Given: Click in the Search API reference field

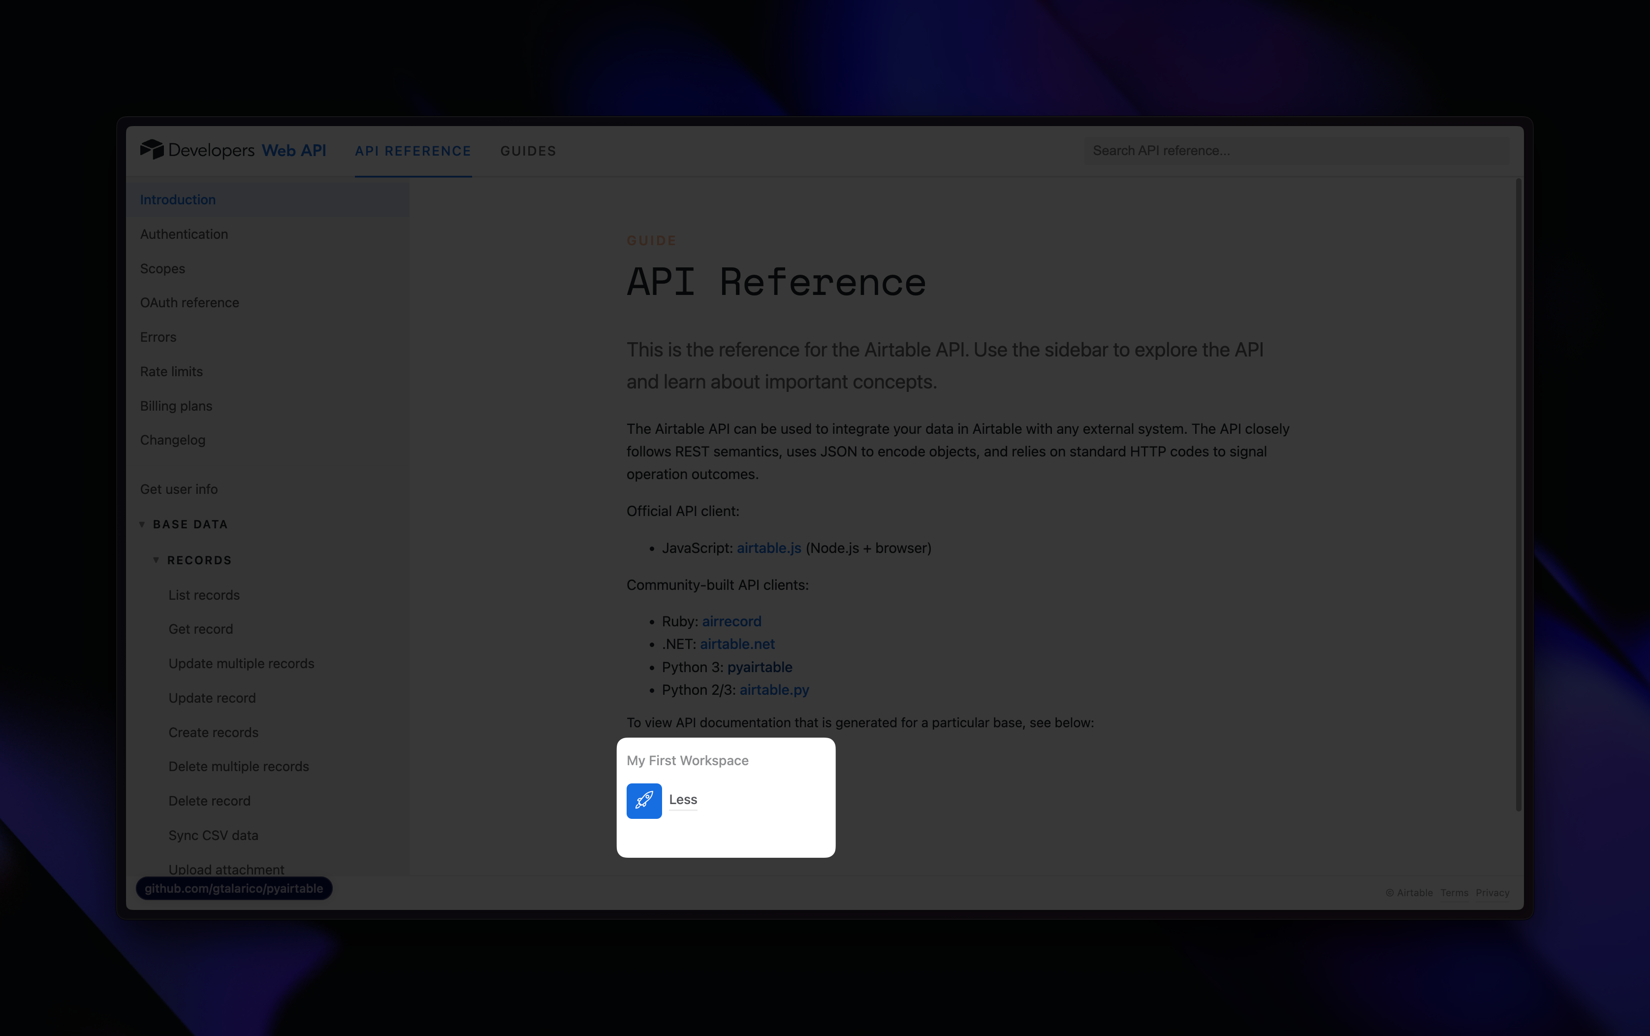Looking at the screenshot, I should [x=1295, y=151].
